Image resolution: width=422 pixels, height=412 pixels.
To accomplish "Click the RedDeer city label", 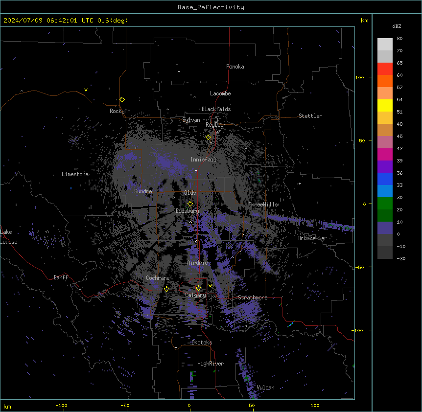I will click(x=216, y=125).
